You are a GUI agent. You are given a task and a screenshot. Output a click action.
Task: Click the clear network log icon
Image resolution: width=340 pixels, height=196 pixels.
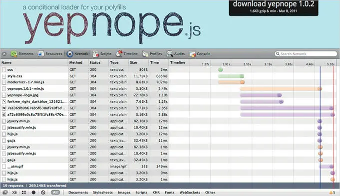tap(43, 193)
